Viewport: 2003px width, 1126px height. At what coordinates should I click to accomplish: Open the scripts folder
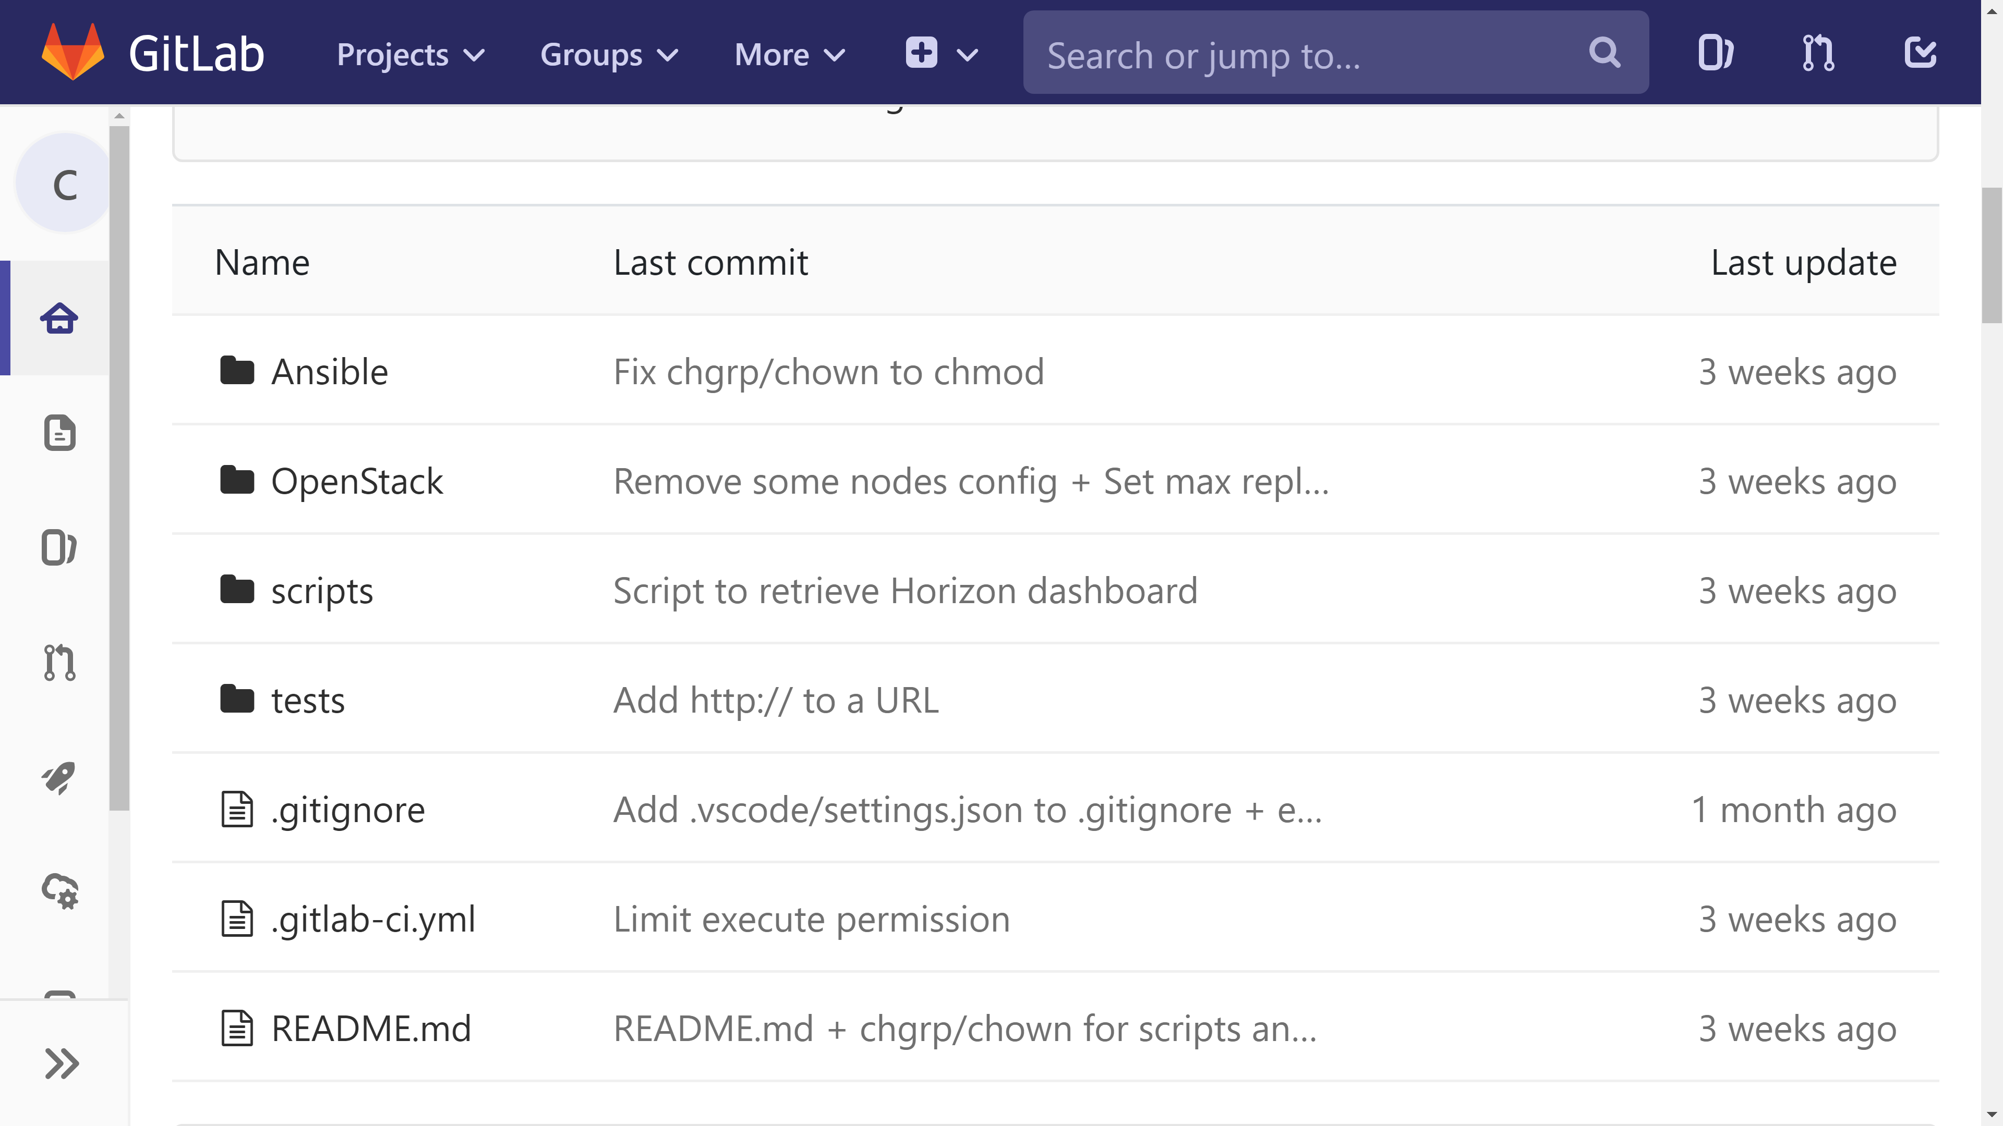(x=322, y=591)
